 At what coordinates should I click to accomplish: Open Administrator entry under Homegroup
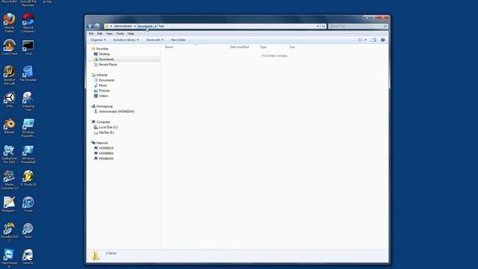tap(117, 111)
